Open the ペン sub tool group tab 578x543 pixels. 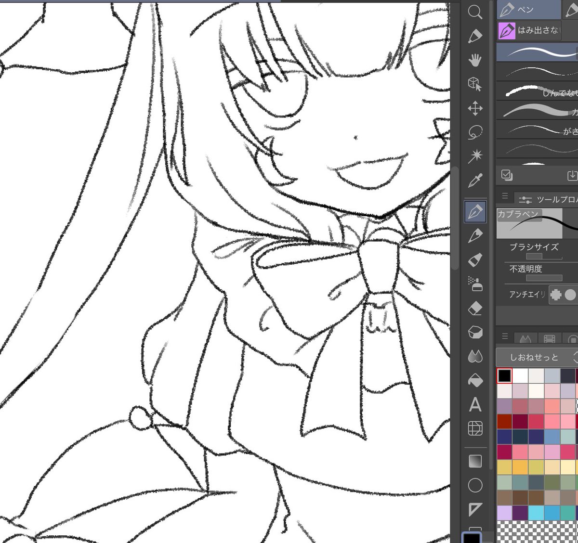(529, 10)
